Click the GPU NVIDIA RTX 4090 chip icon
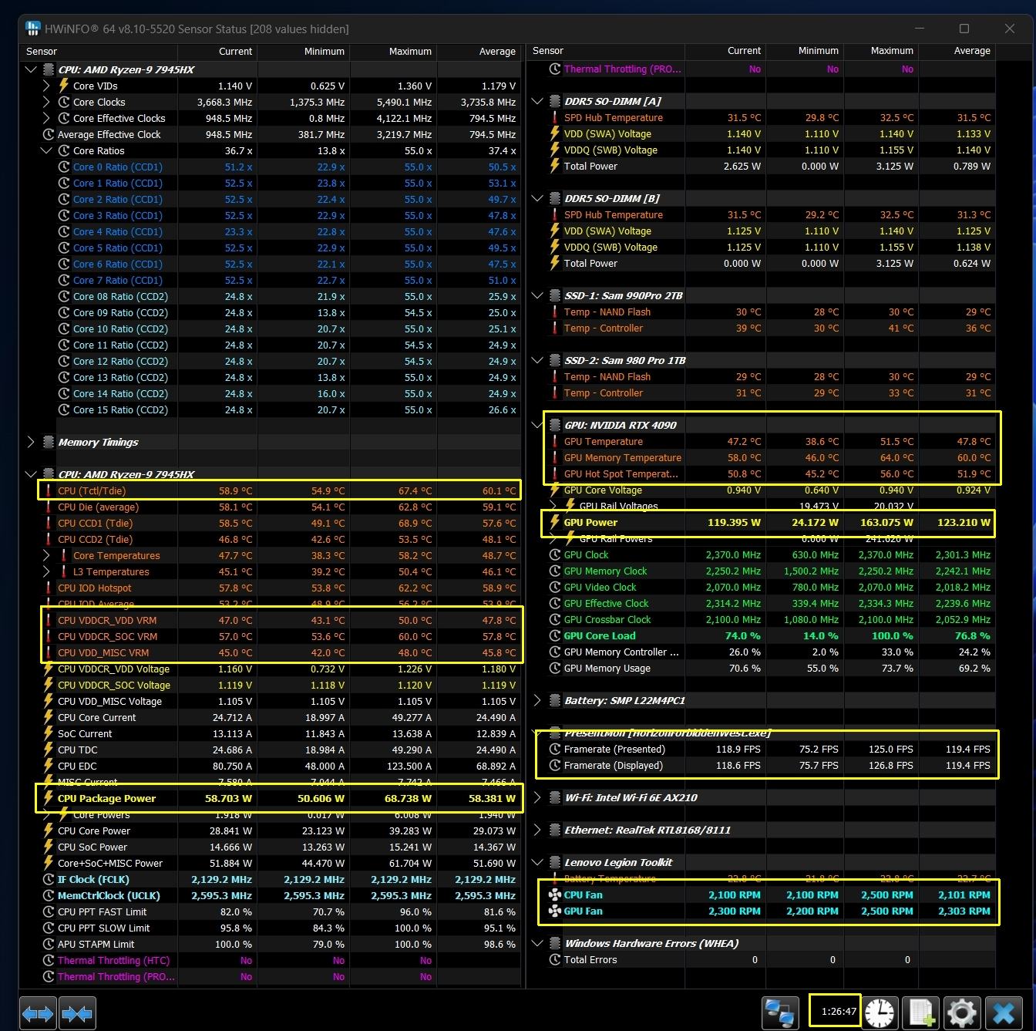This screenshot has height=1031, width=1036. pos(554,426)
